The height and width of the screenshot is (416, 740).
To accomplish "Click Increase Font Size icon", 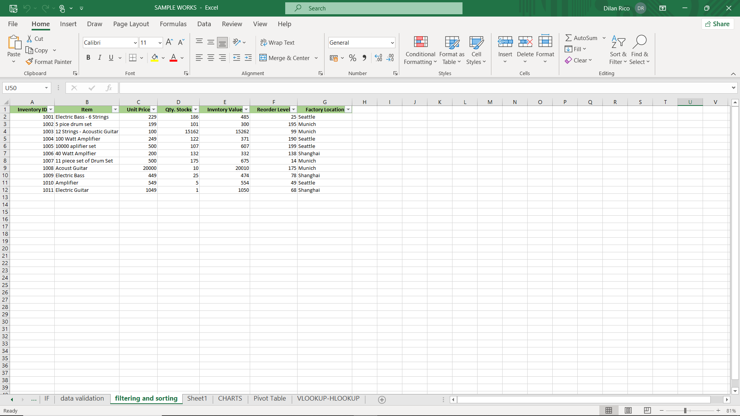I will click(169, 42).
